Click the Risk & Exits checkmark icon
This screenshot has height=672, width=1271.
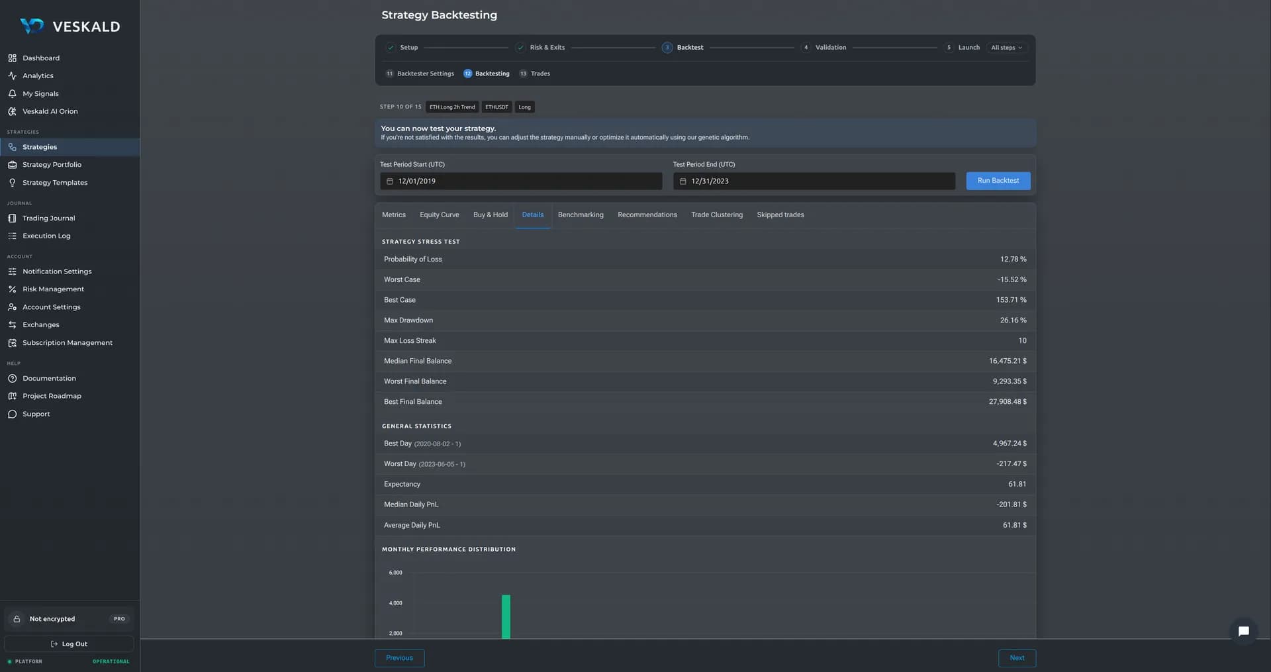[x=520, y=48]
